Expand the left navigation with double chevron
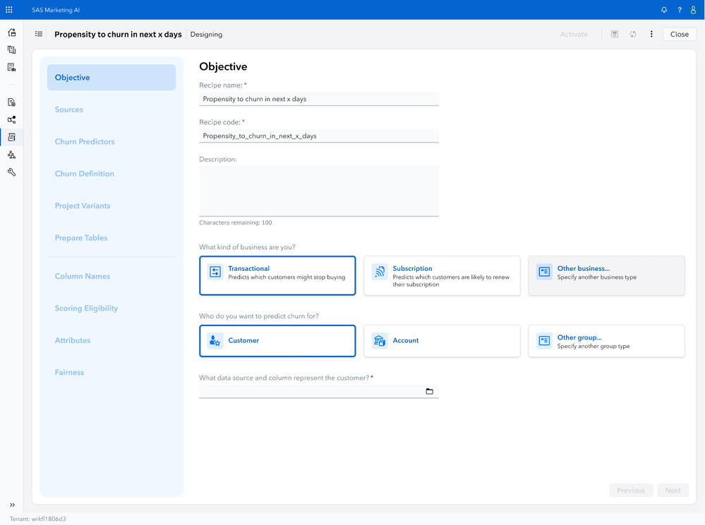The image size is (705, 525). pyautogui.click(x=12, y=505)
